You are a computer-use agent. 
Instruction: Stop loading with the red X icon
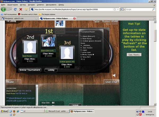[x=21, y=10]
